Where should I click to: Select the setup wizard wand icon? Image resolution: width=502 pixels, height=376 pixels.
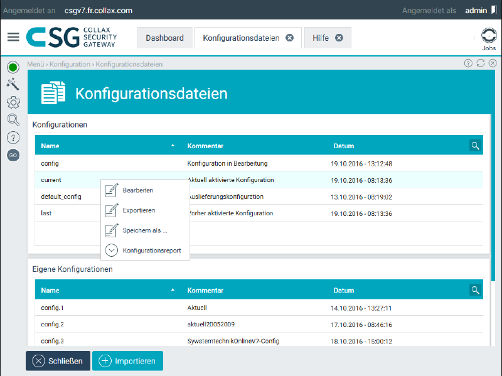pos(13,83)
